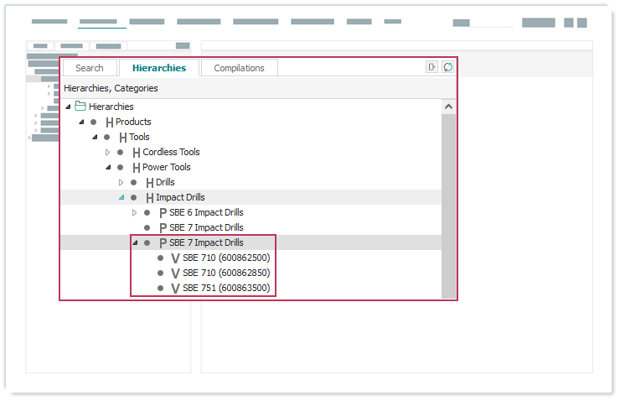Collapse the Power Tools node
Viewport: 620px width, 401px height.
(x=108, y=168)
